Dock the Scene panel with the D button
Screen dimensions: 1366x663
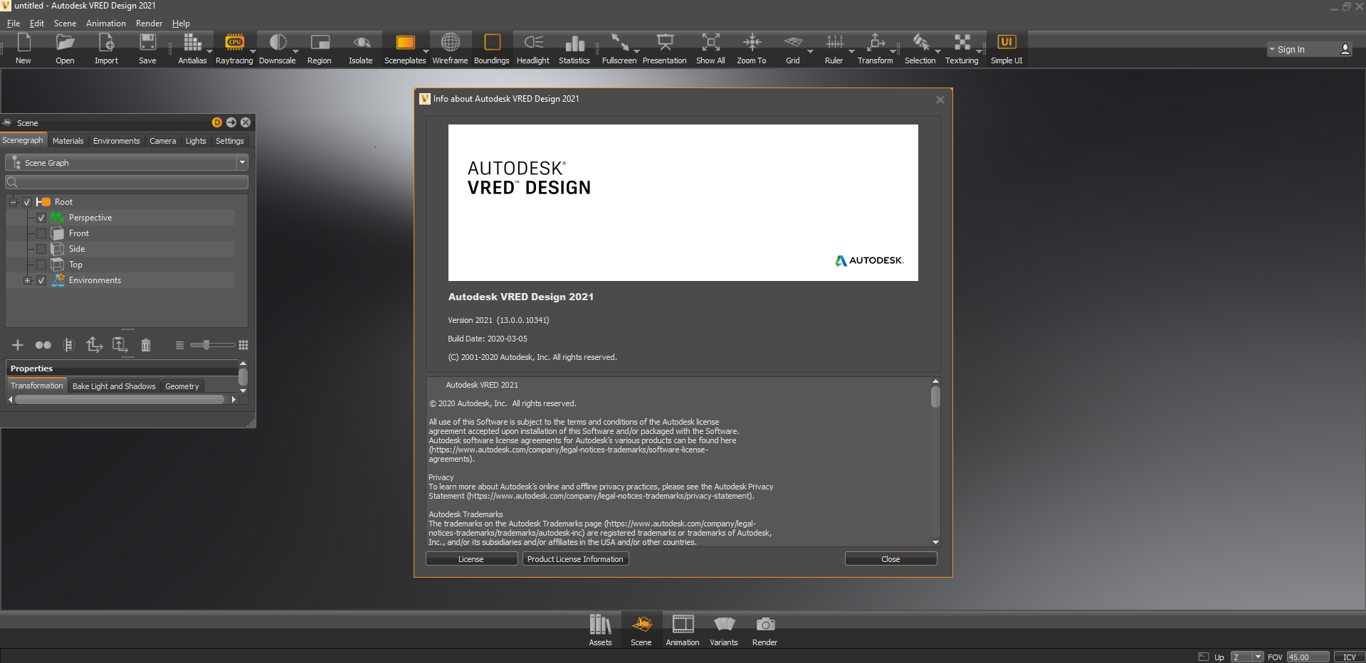[x=217, y=122]
